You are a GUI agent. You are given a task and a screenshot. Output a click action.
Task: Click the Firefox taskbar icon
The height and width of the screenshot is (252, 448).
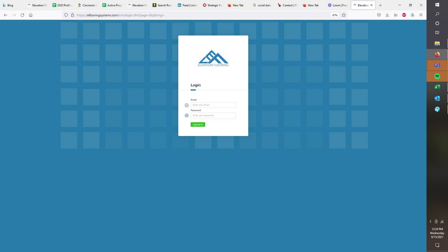[437, 54]
